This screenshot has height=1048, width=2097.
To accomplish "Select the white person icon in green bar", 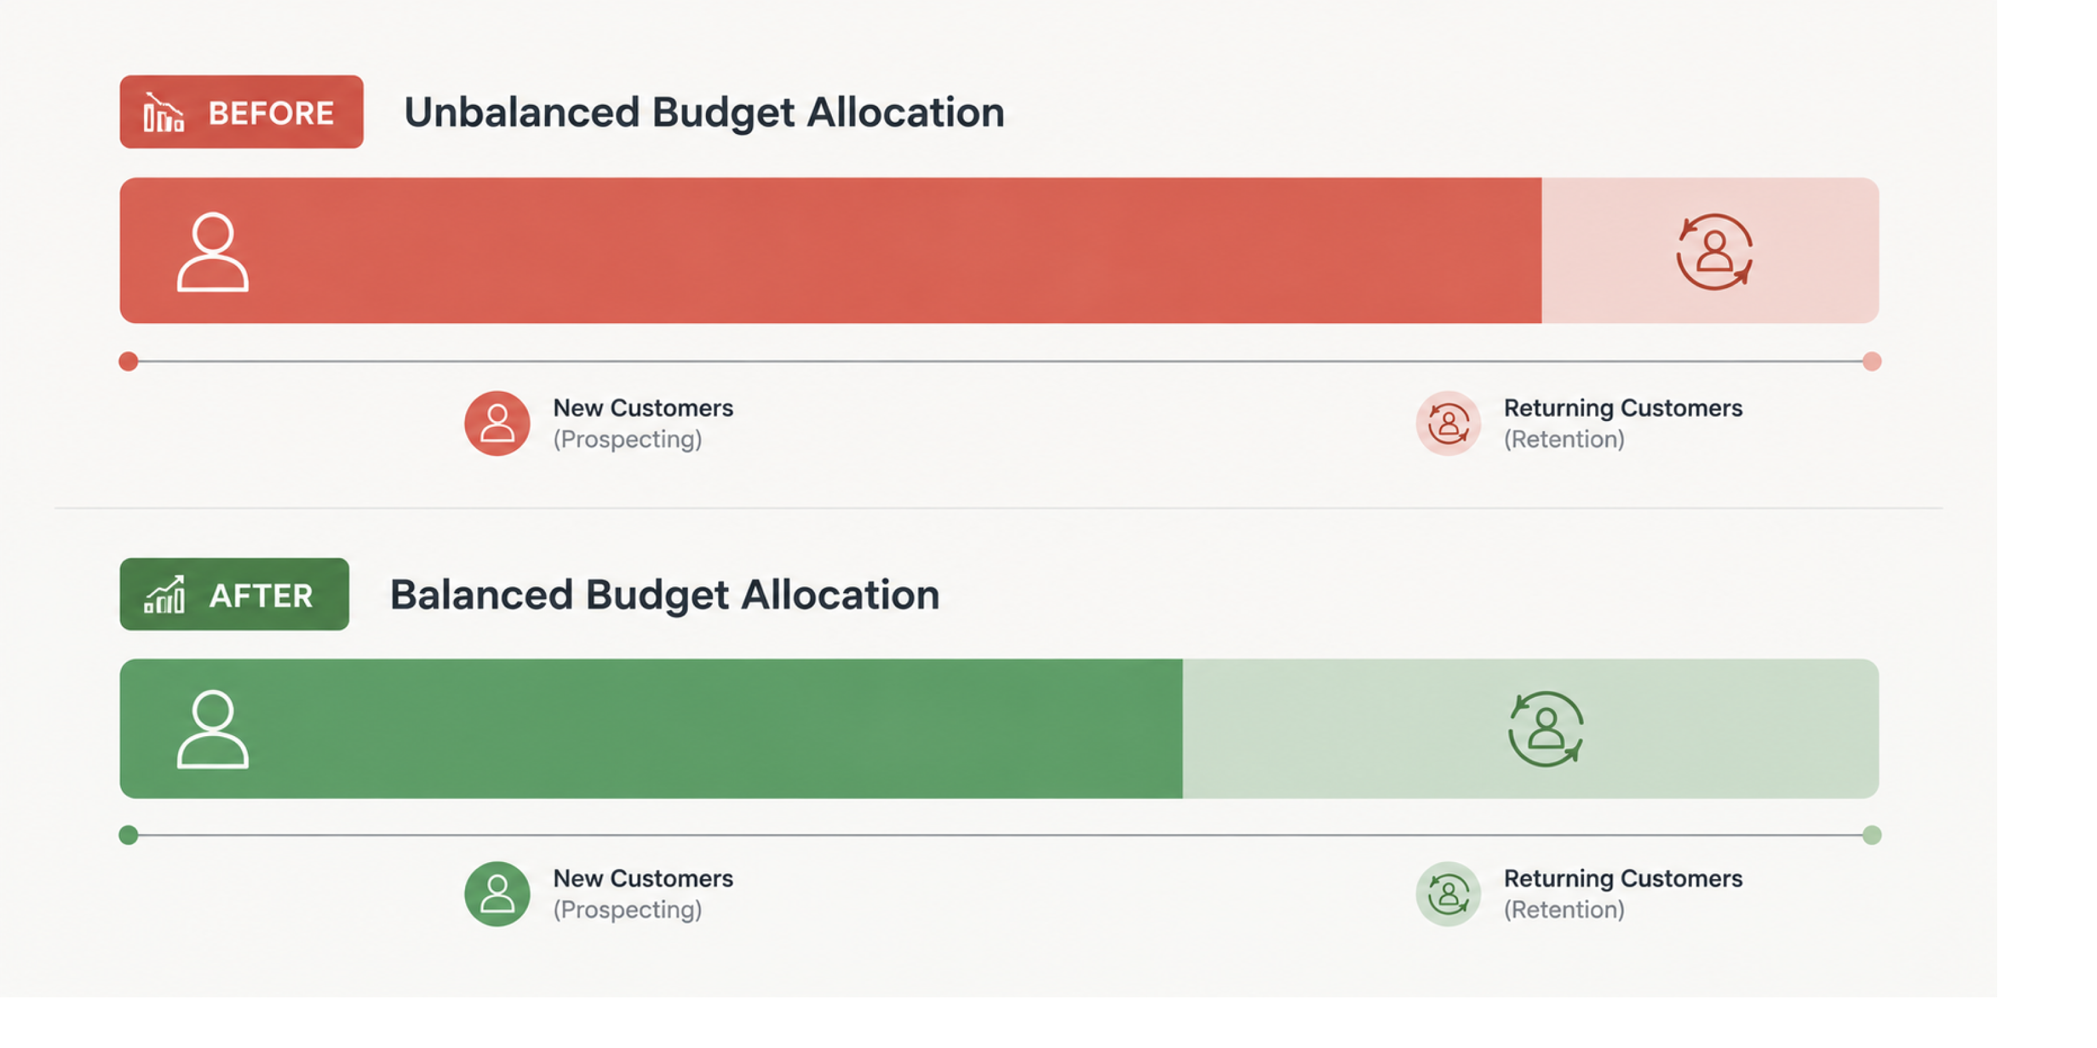I will click(212, 729).
